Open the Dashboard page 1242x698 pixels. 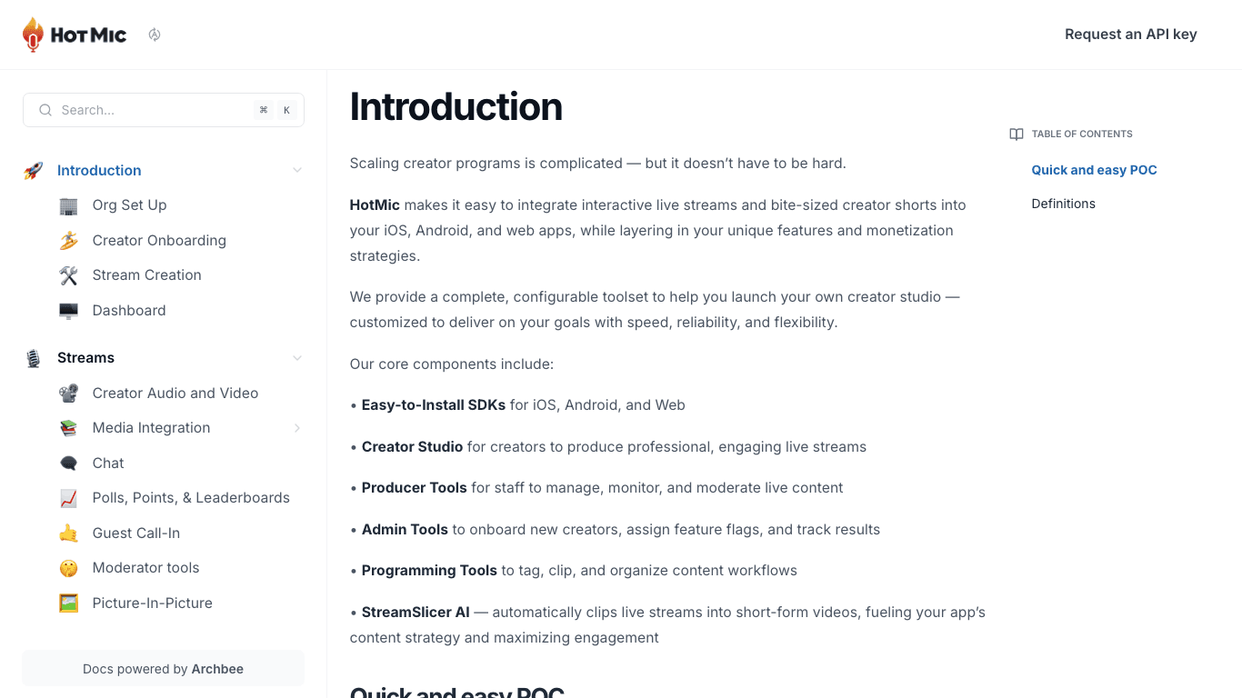pyautogui.click(x=128, y=310)
